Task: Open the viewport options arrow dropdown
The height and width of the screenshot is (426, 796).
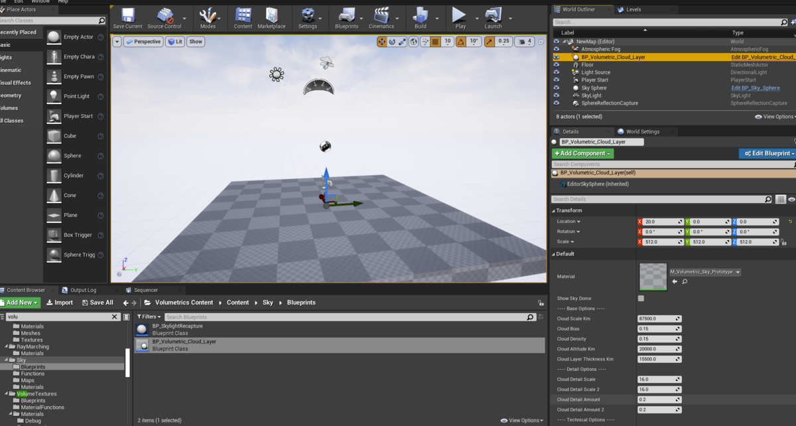Action: [x=117, y=42]
